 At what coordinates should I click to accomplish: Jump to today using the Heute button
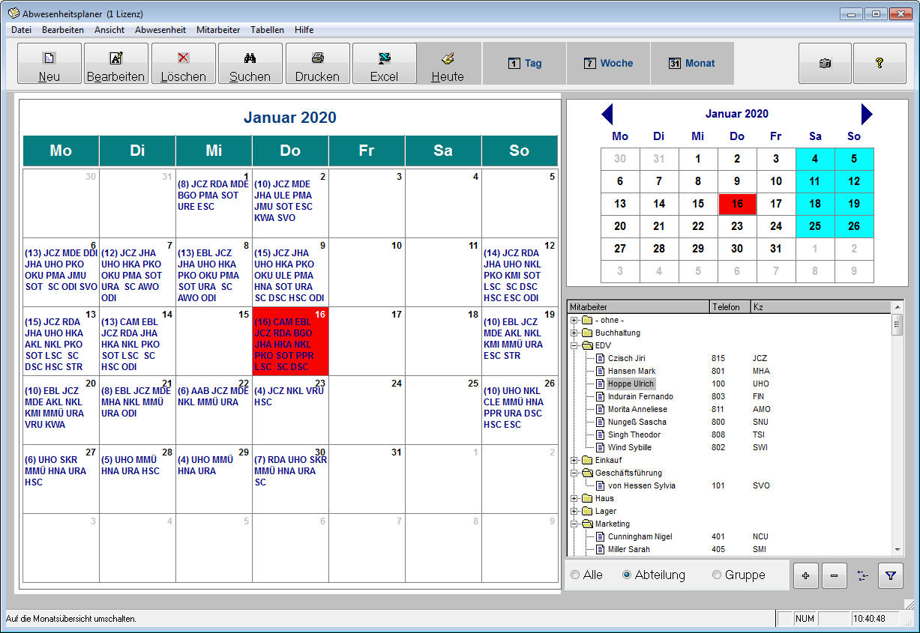[448, 64]
